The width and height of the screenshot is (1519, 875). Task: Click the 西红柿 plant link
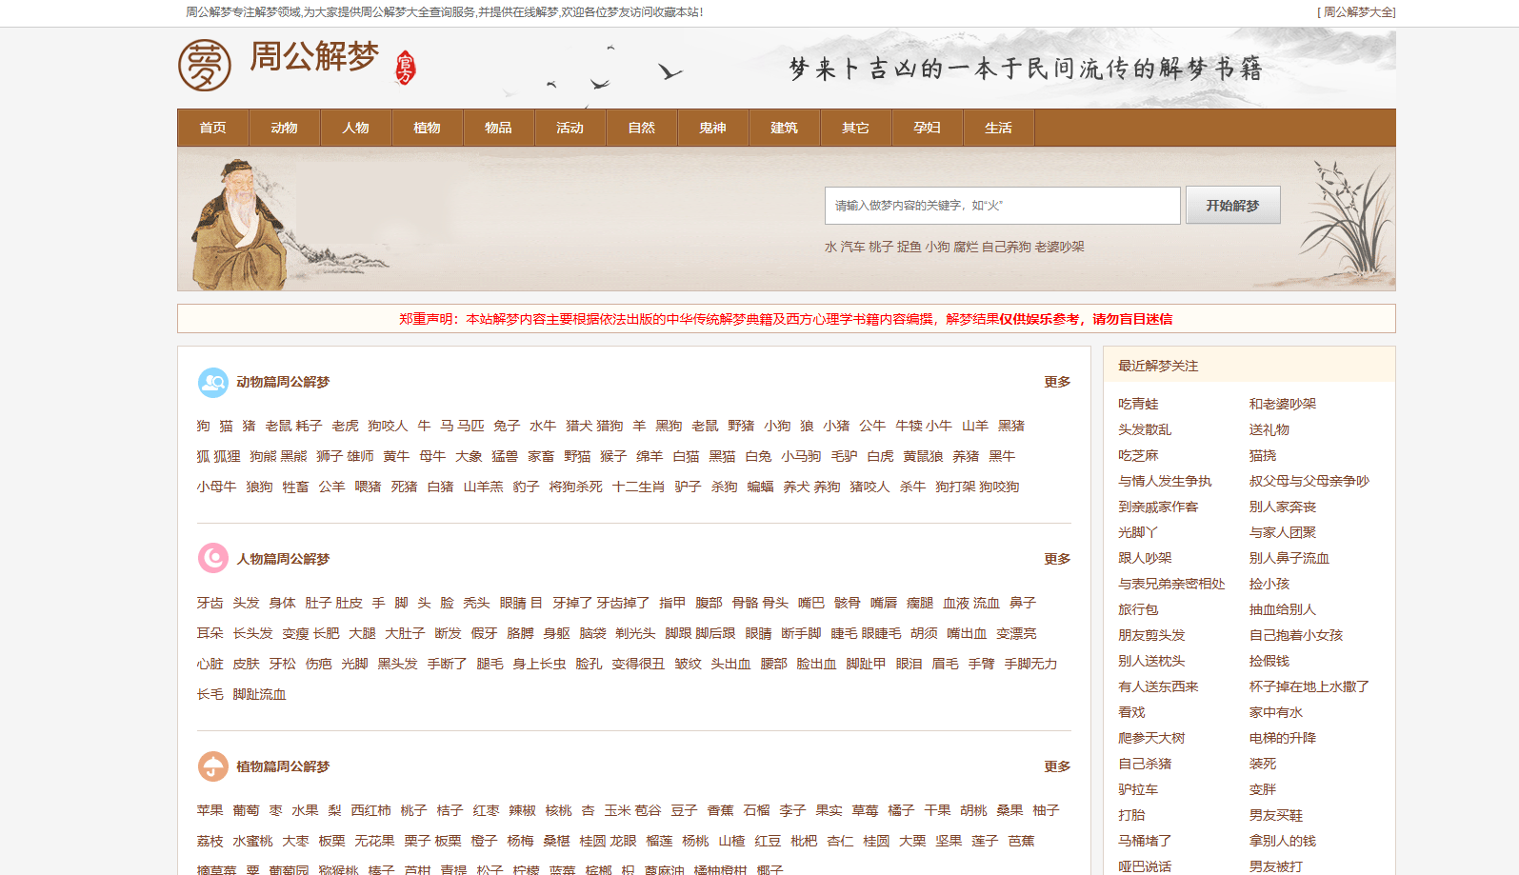click(x=371, y=810)
